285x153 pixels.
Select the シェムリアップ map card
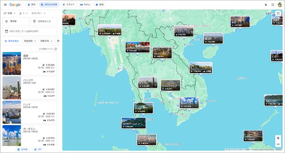[x=170, y=85]
